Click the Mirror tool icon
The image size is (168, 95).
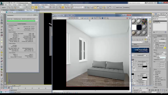(x=86, y=7)
